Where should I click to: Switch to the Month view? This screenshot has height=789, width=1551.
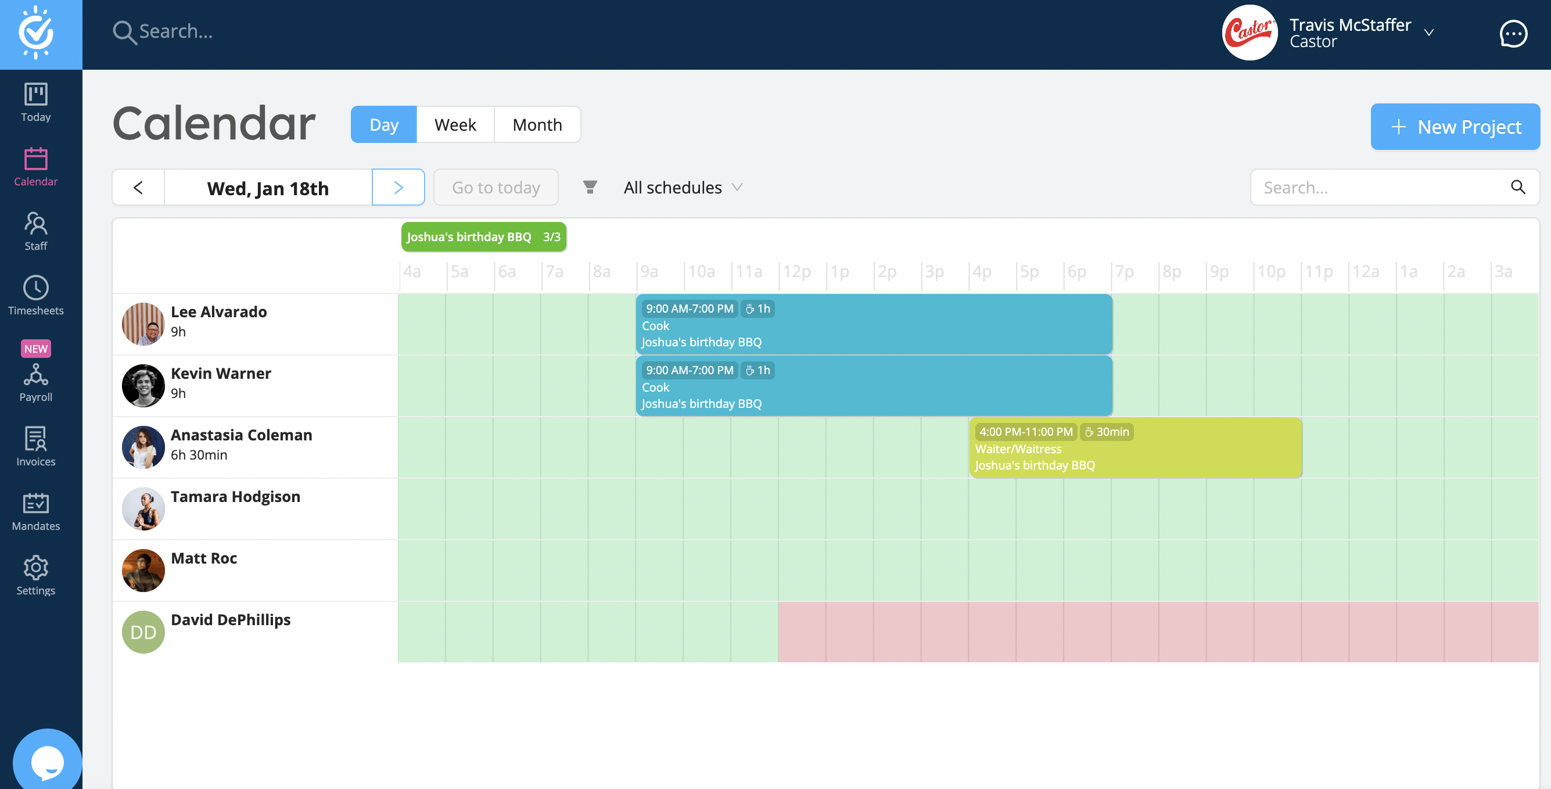point(537,124)
